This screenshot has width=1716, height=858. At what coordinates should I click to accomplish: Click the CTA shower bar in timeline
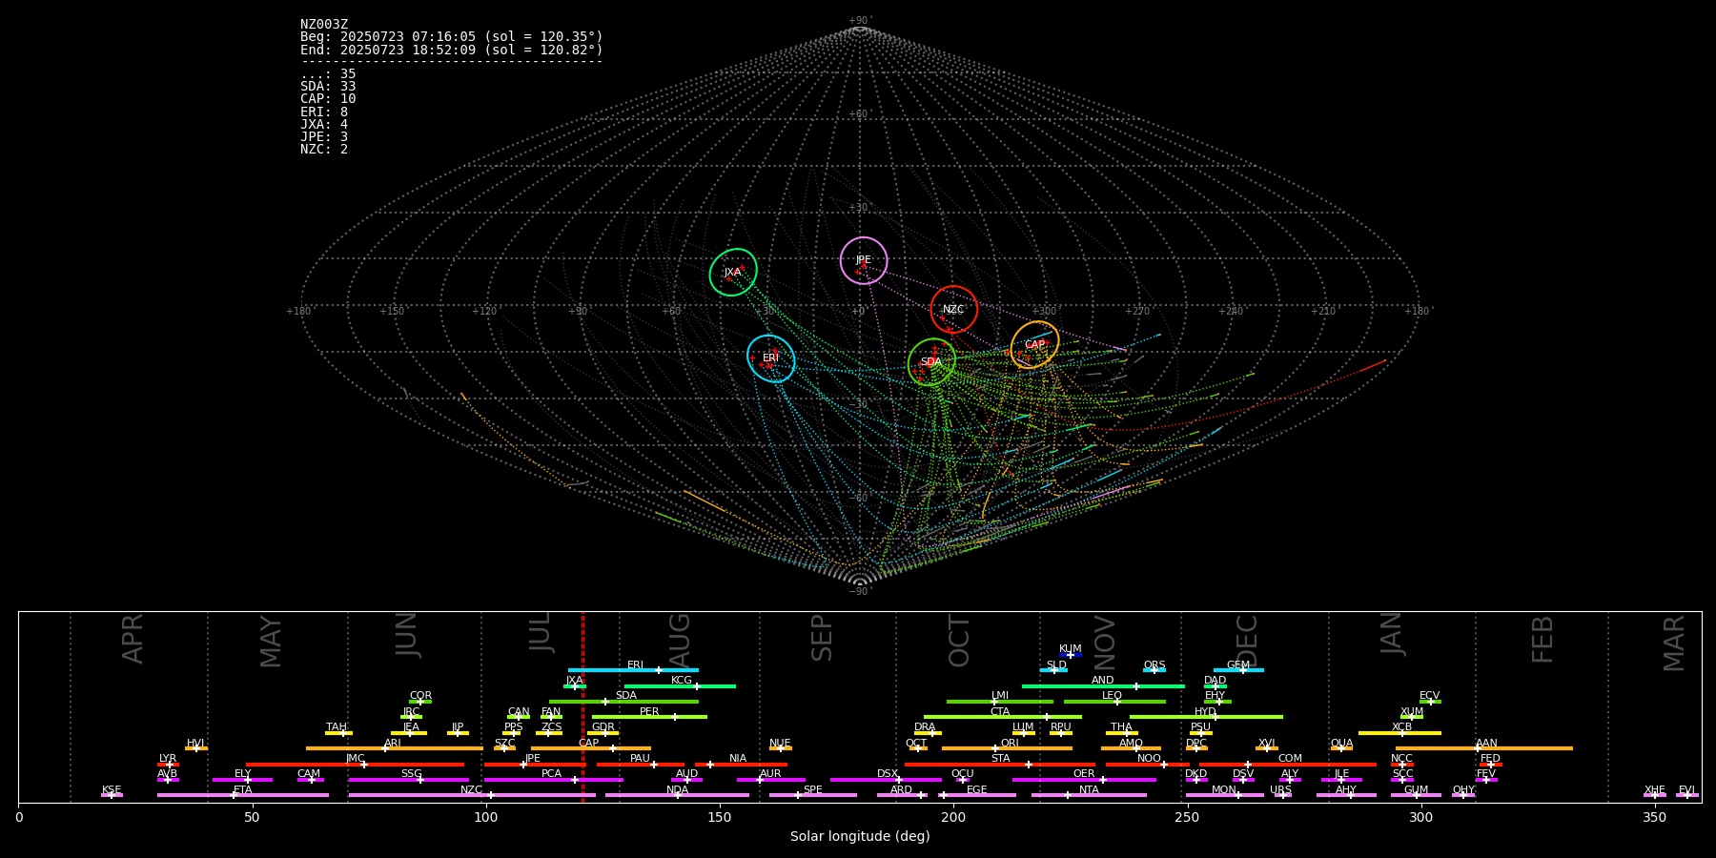click(1003, 717)
